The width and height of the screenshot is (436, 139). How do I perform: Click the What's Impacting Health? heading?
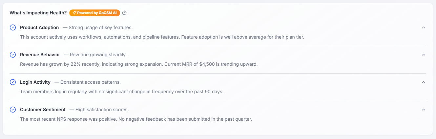click(x=38, y=13)
